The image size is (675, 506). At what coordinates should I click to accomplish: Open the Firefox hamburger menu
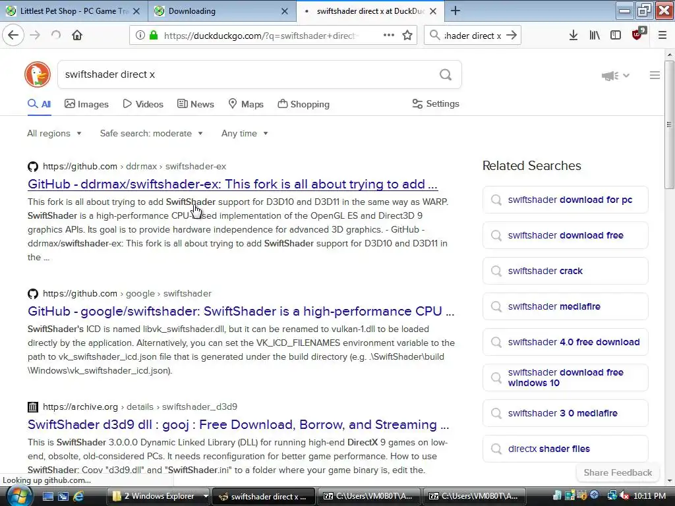coord(662,36)
